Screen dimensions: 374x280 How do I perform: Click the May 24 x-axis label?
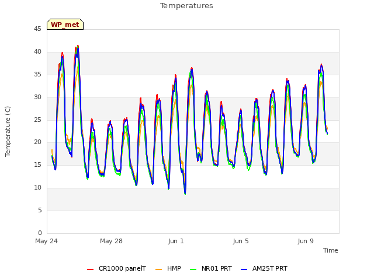[x=47, y=241]
